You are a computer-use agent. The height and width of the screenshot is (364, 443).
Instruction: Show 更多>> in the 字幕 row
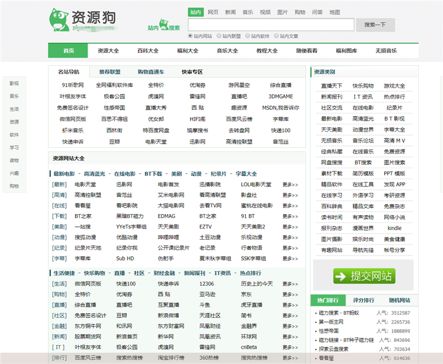pos(290,258)
